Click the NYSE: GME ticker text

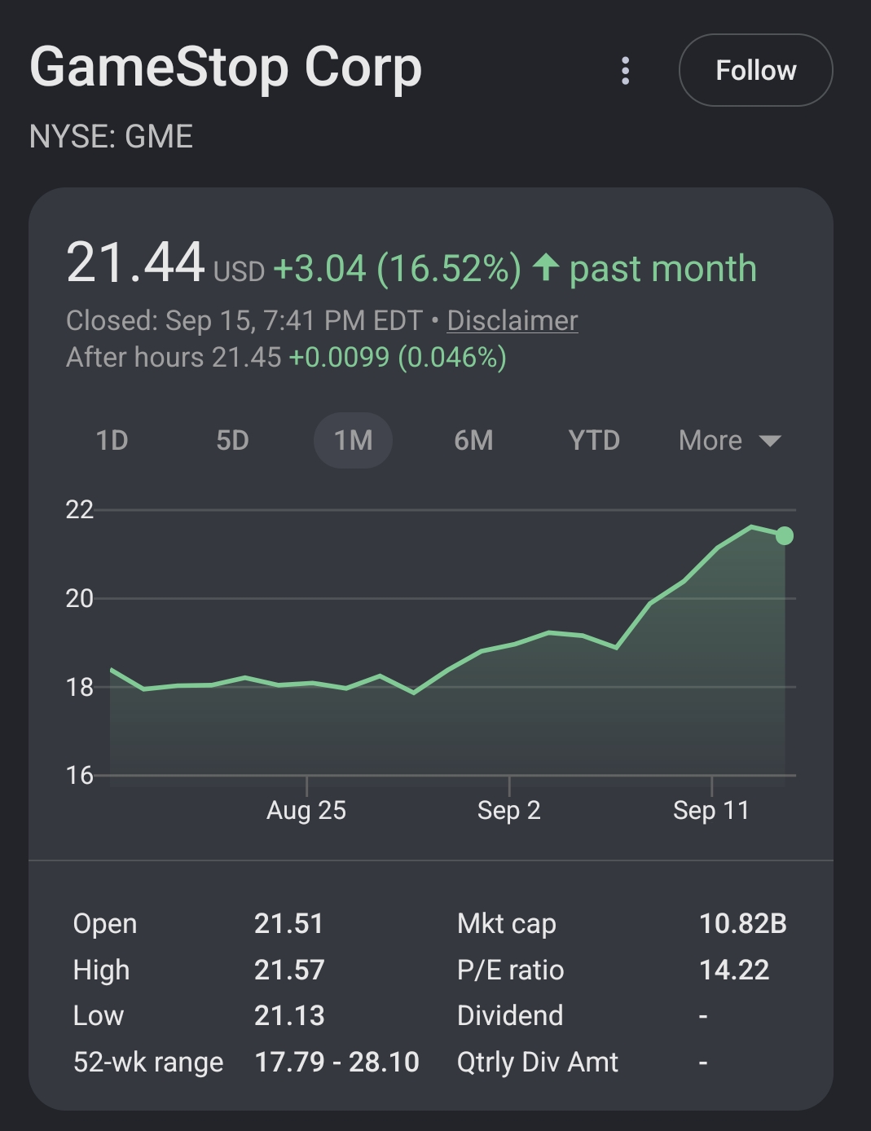click(x=111, y=136)
